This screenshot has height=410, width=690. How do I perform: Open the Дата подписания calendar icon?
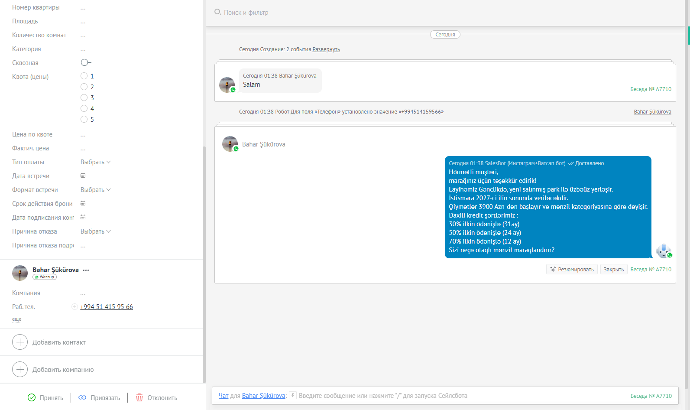pyautogui.click(x=83, y=217)
